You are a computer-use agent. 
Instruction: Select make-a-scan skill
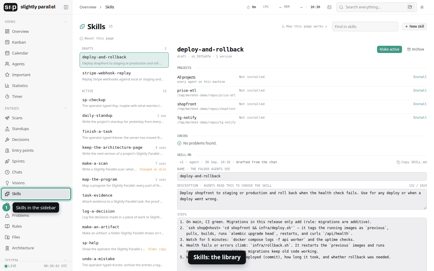[124, 166]
